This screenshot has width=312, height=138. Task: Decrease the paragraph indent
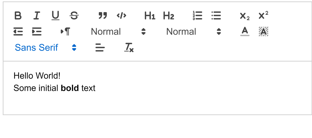(18, 32)
